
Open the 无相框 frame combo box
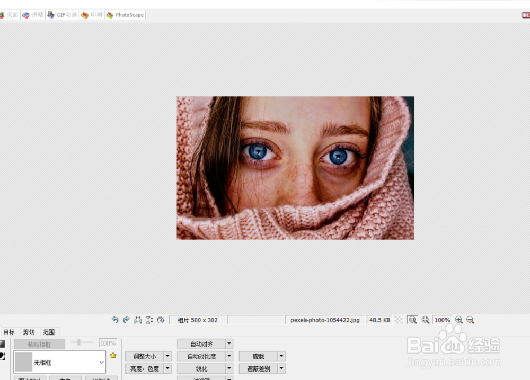click(x=59, y=362)
